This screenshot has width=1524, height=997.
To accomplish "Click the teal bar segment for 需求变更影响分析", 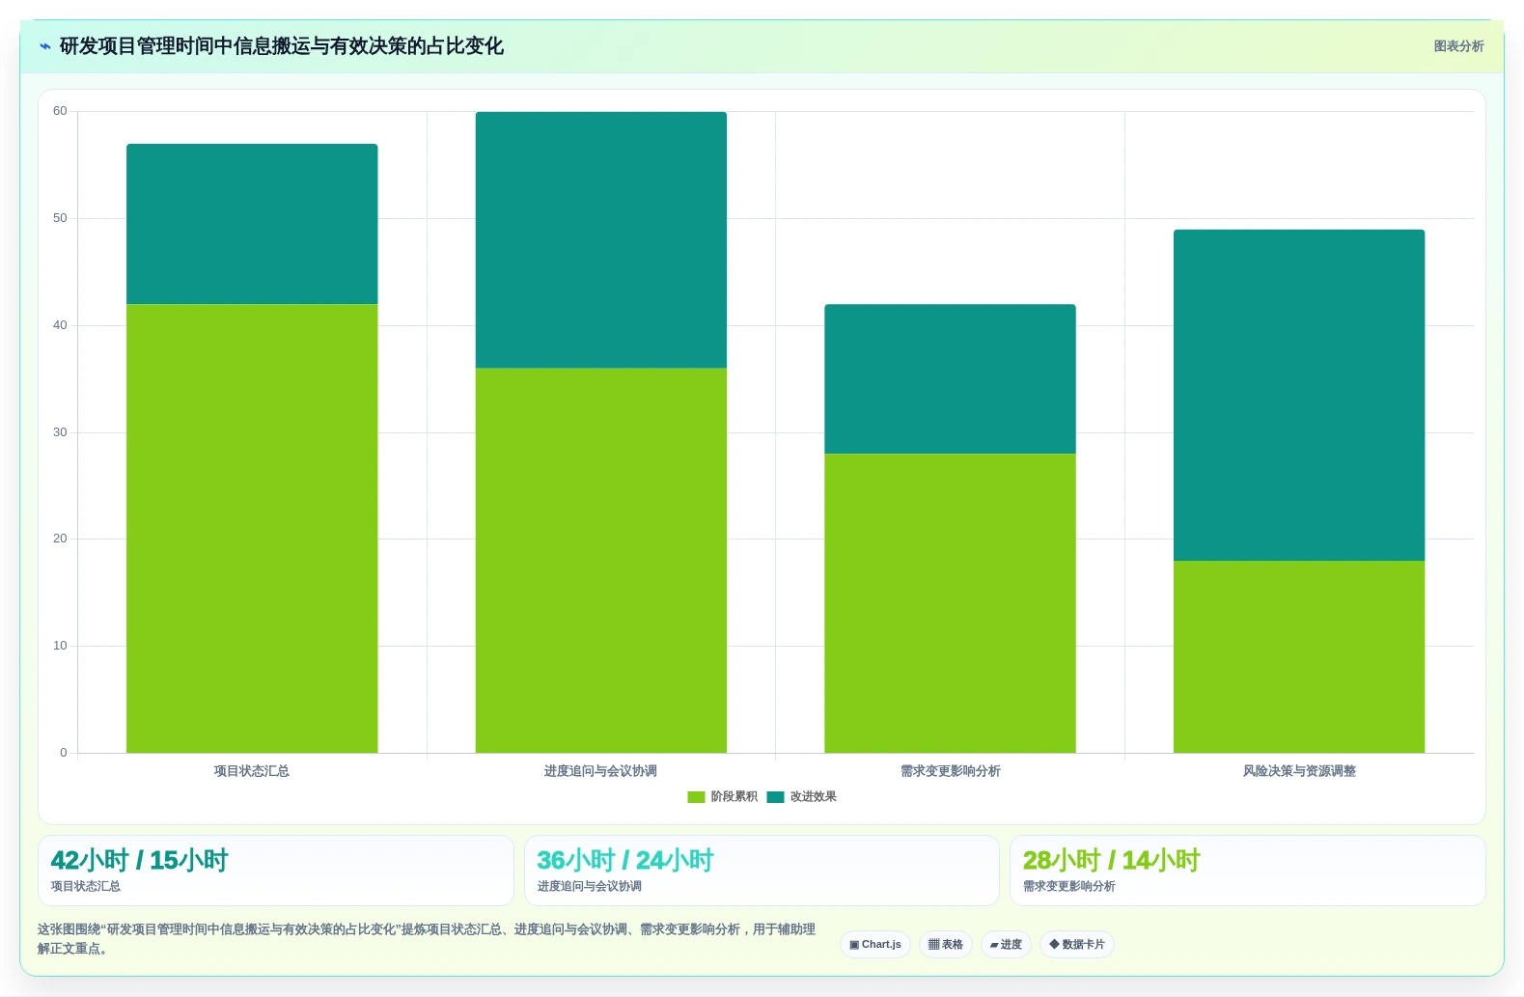I will click(x=950, y=379).
